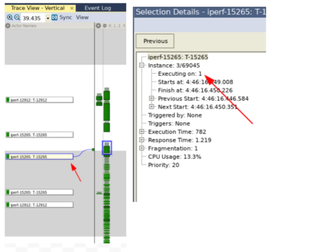The height and width of the screenshot is (252, 336).
Task: Click the zoom out magnifier icon
Action: 17,18
